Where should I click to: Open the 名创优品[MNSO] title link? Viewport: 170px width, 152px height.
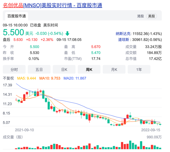[x=52, y=5]
